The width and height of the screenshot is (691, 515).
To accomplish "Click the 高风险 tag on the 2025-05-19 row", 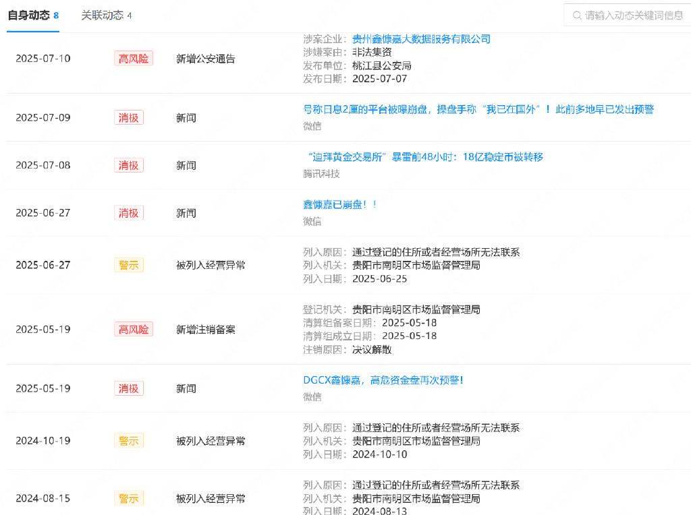I will (134, 329).
